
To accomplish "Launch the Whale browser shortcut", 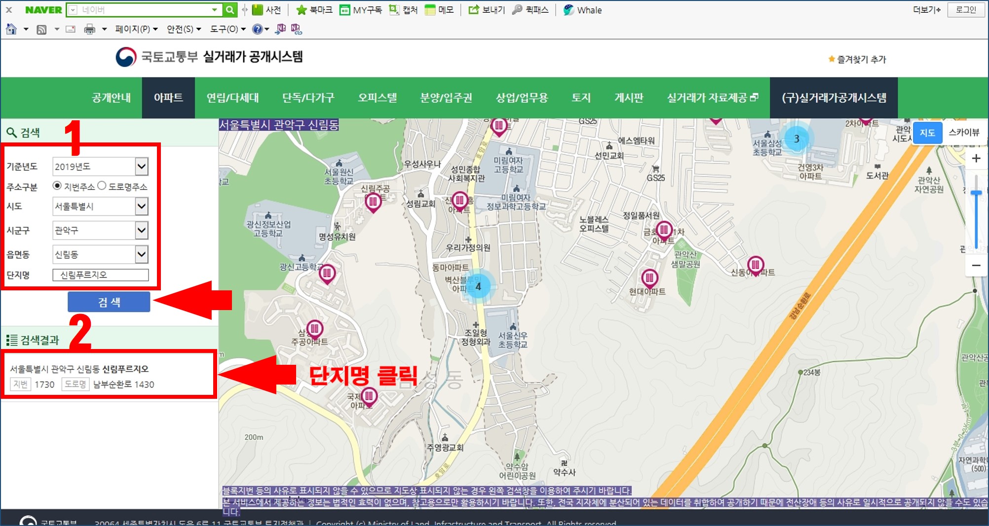I will click(x=582, y=10).
